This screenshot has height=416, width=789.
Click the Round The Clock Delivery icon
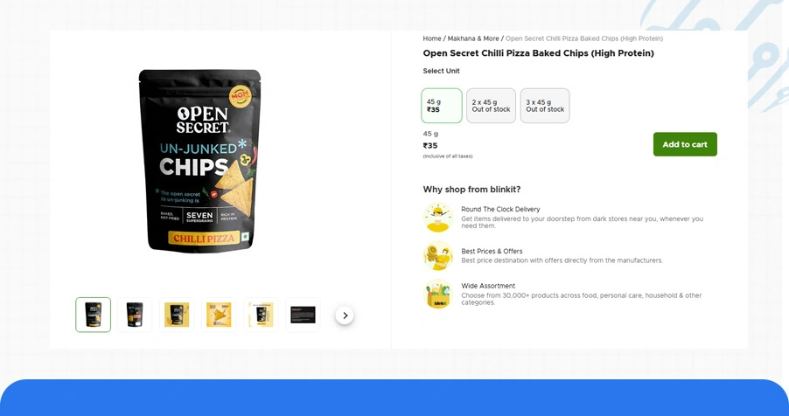click(437, 218)
